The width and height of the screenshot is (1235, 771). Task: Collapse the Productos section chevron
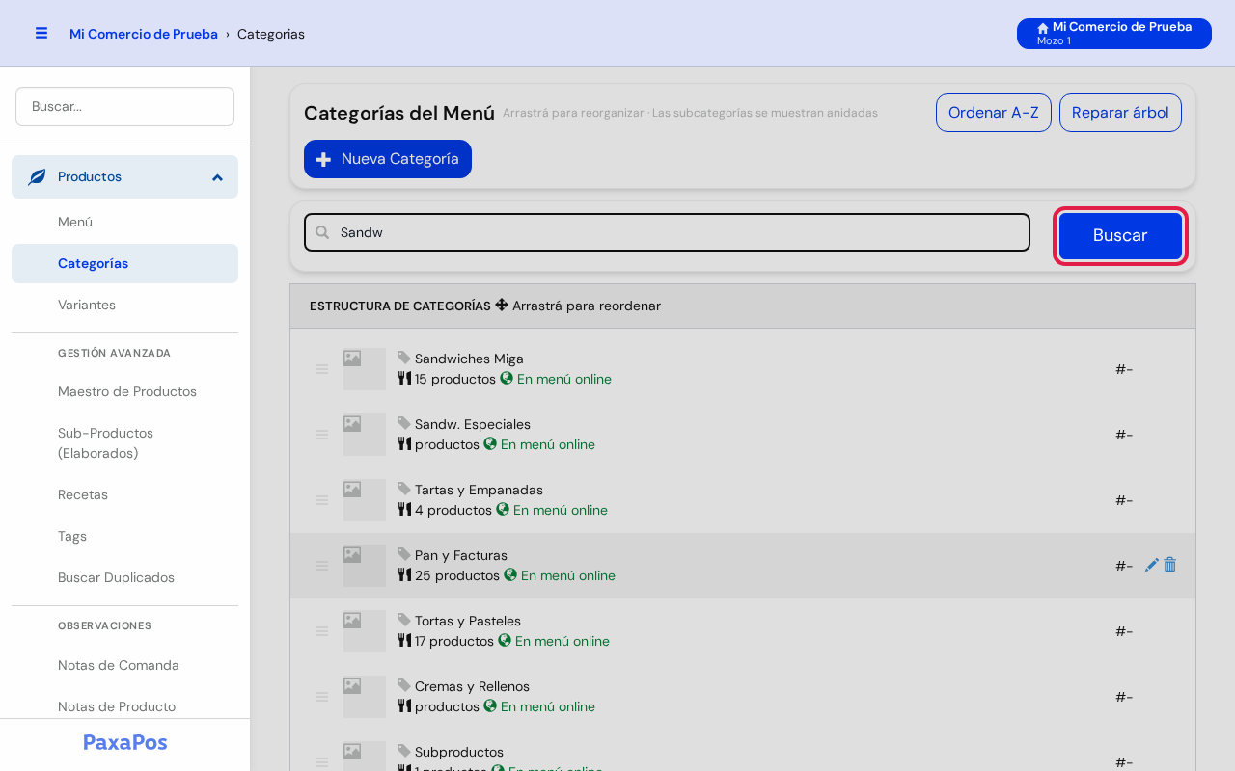pos(217,177)
